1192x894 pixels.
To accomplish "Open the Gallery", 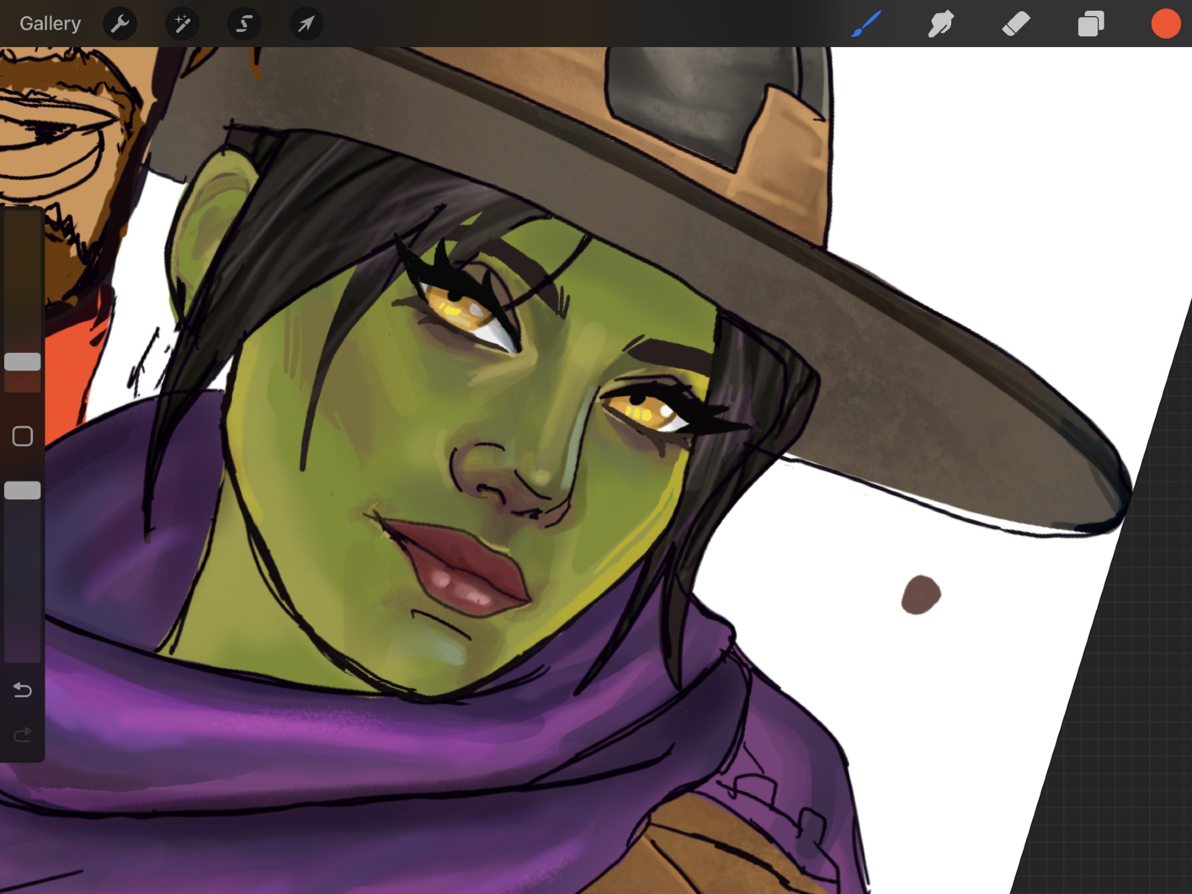I will [50, 24].
